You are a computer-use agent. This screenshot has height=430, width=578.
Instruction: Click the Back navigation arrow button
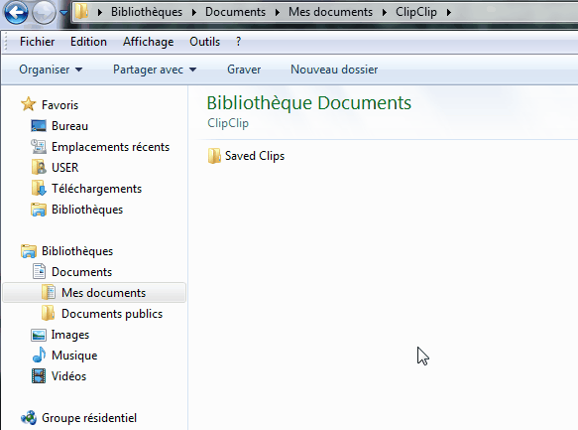click(16, 12)
